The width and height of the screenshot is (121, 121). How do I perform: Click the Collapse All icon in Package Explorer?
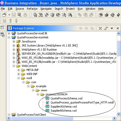pos(100,28)
